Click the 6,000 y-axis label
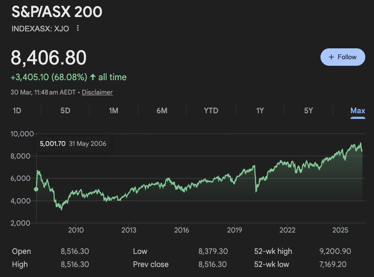The image size is (374, 277). (20, 179)
